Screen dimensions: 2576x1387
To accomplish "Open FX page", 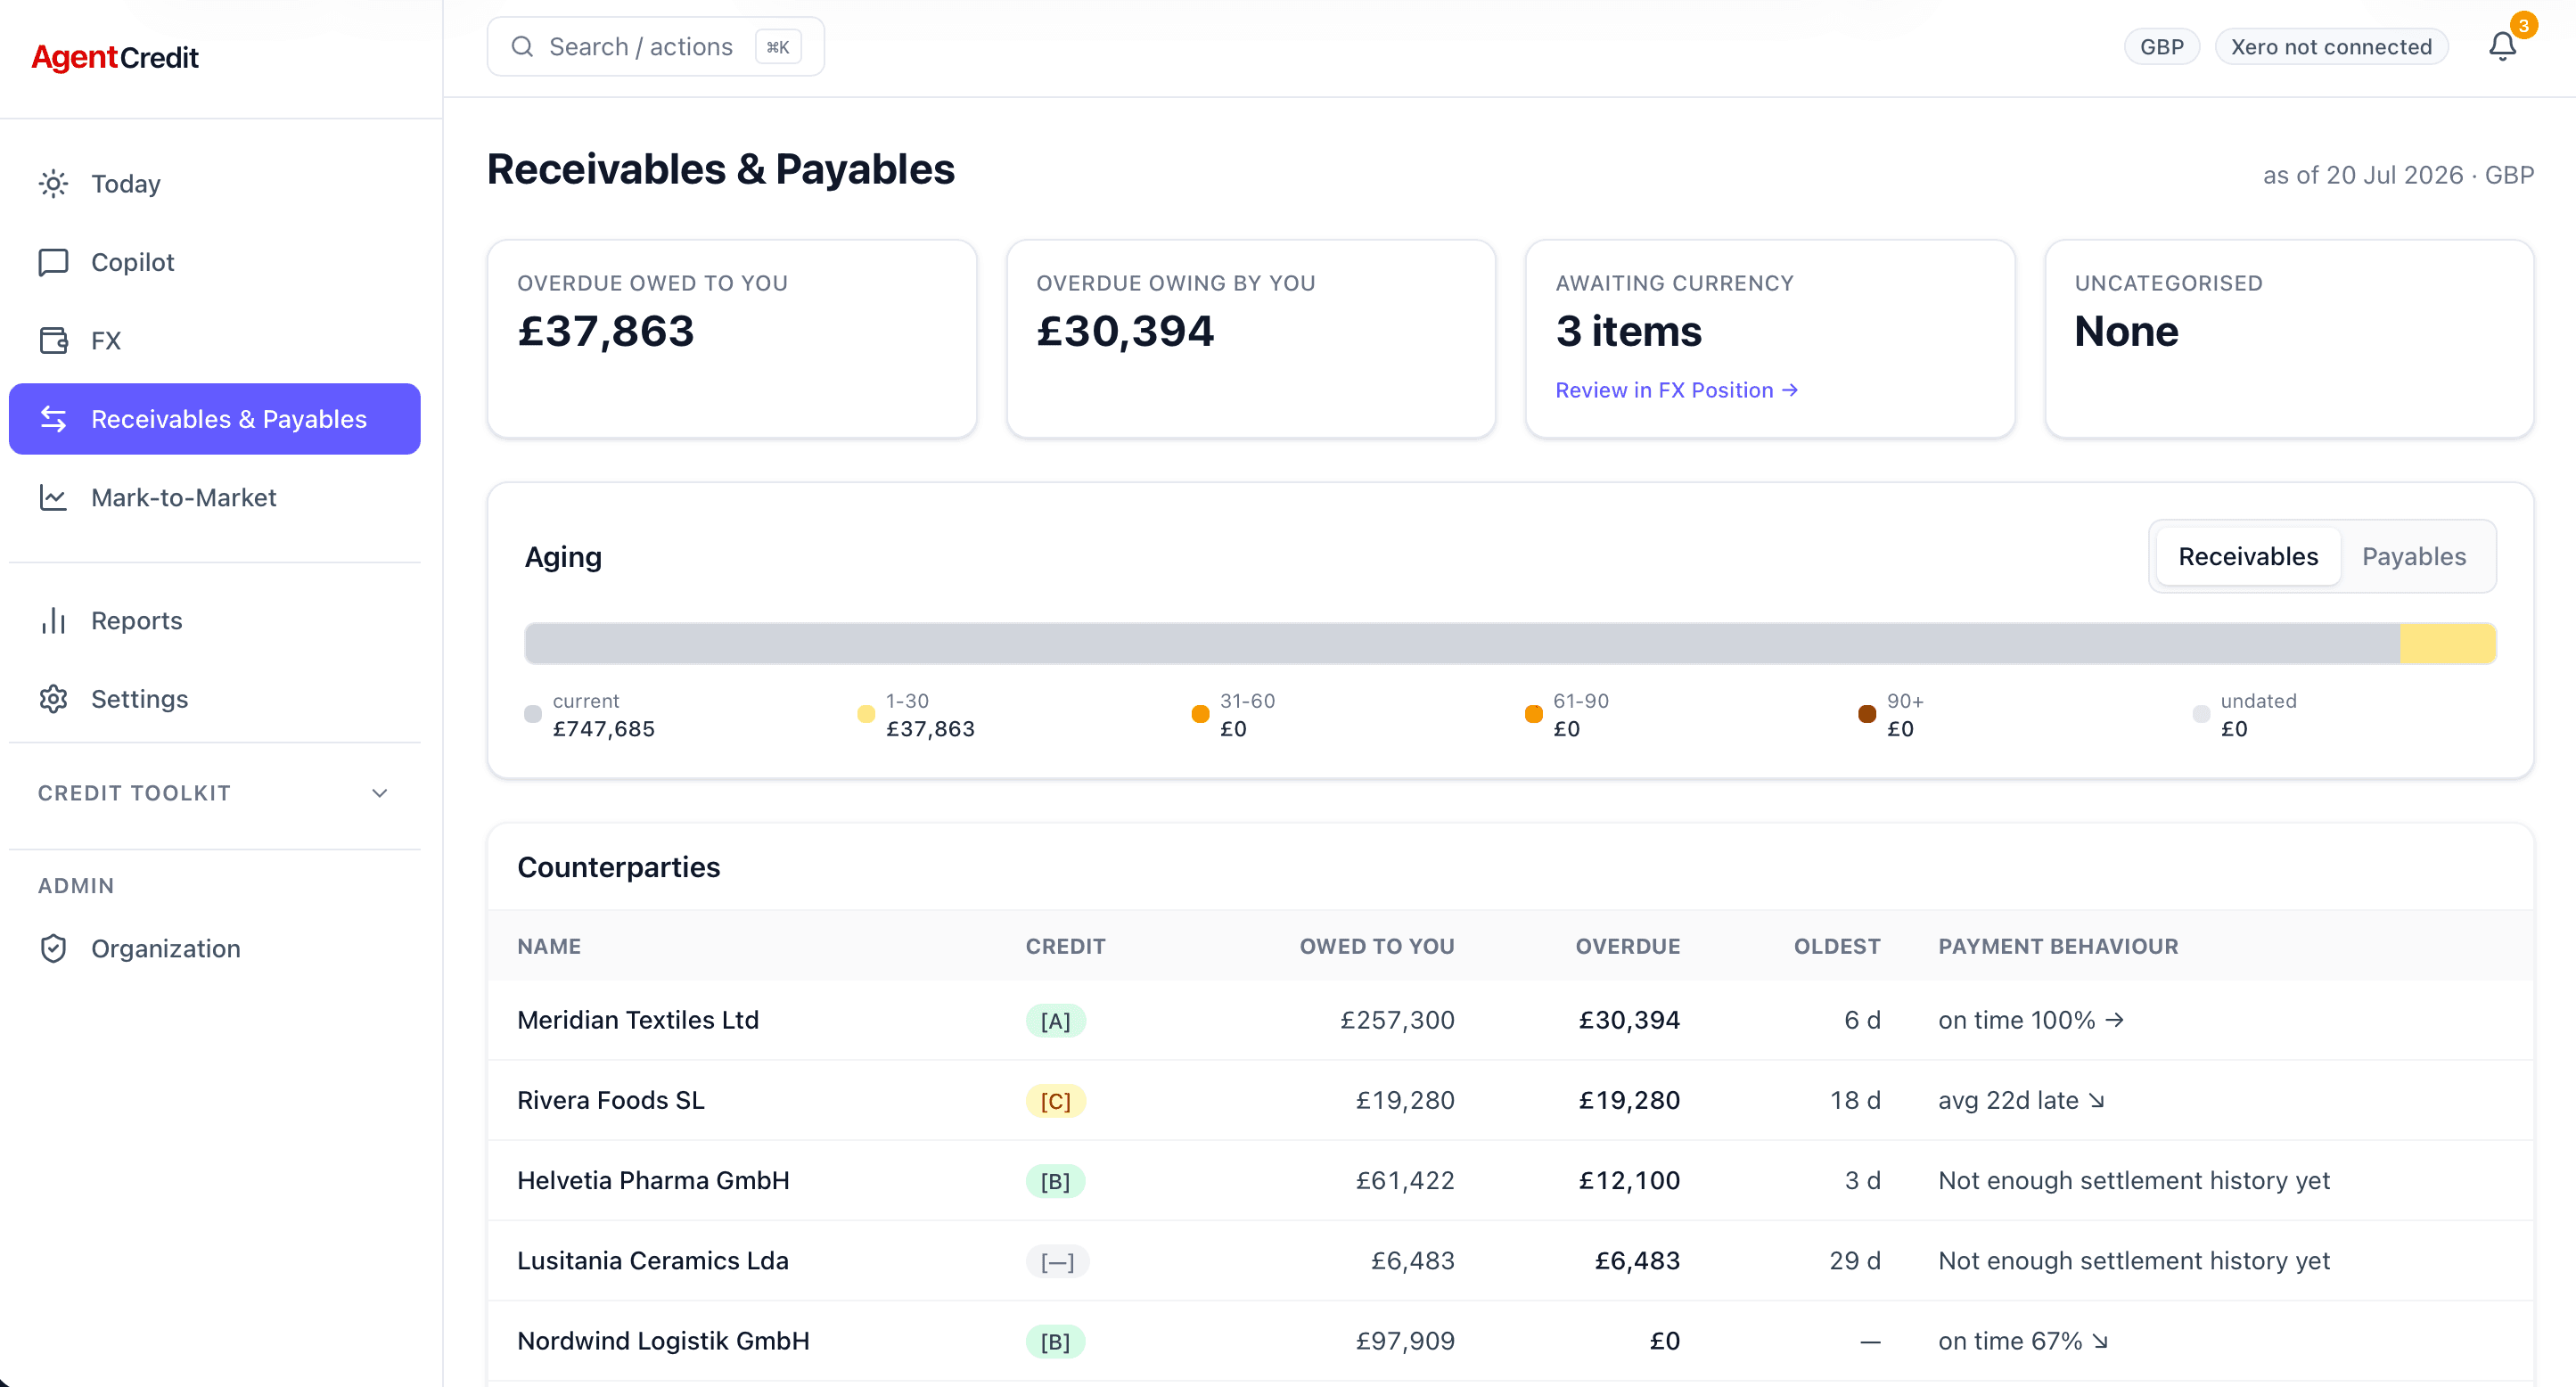I will click(214, 341).
